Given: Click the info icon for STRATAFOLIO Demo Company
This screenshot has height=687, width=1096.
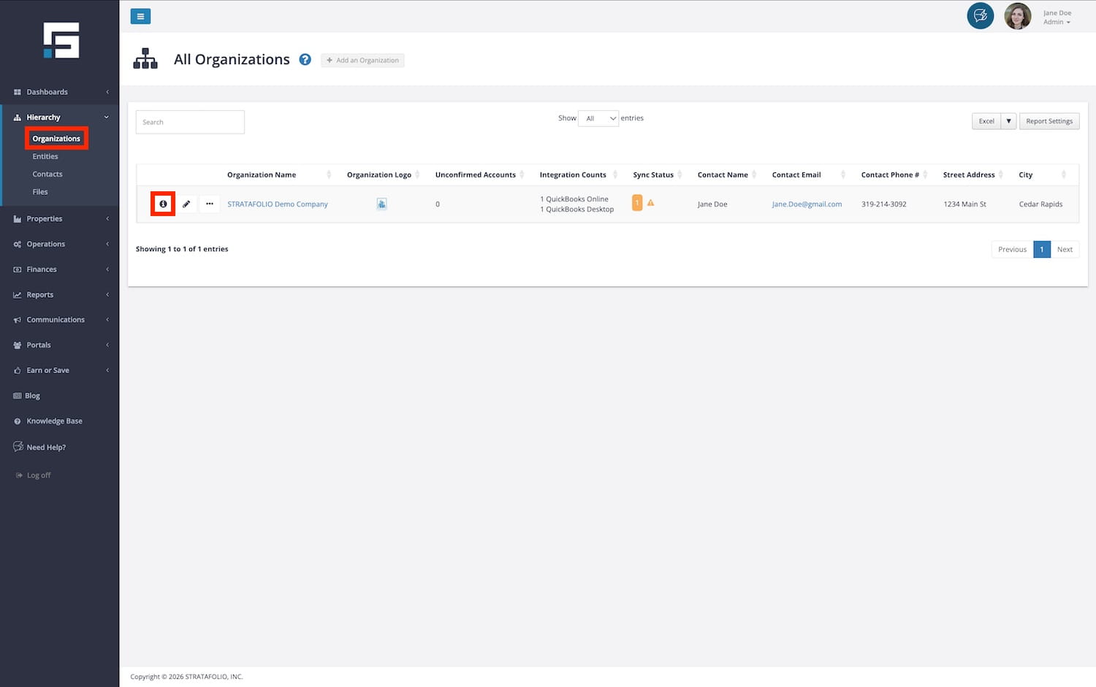Looking at the screenshot, I should pos(163,204).
